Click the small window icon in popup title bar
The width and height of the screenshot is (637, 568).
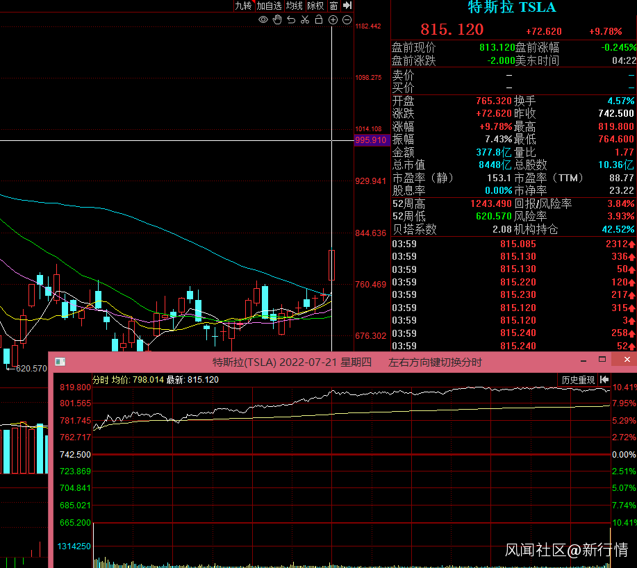coord(60,362)
